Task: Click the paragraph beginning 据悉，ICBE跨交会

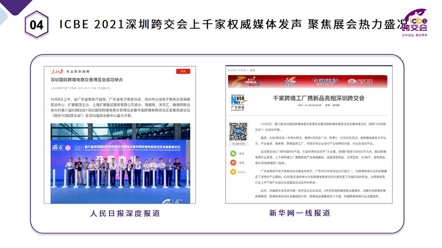Action: (x=320, y=141)
